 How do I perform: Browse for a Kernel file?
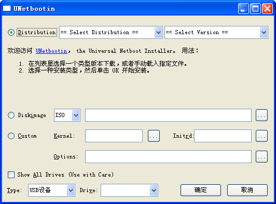pyautogui.click(x=154, y=136)
